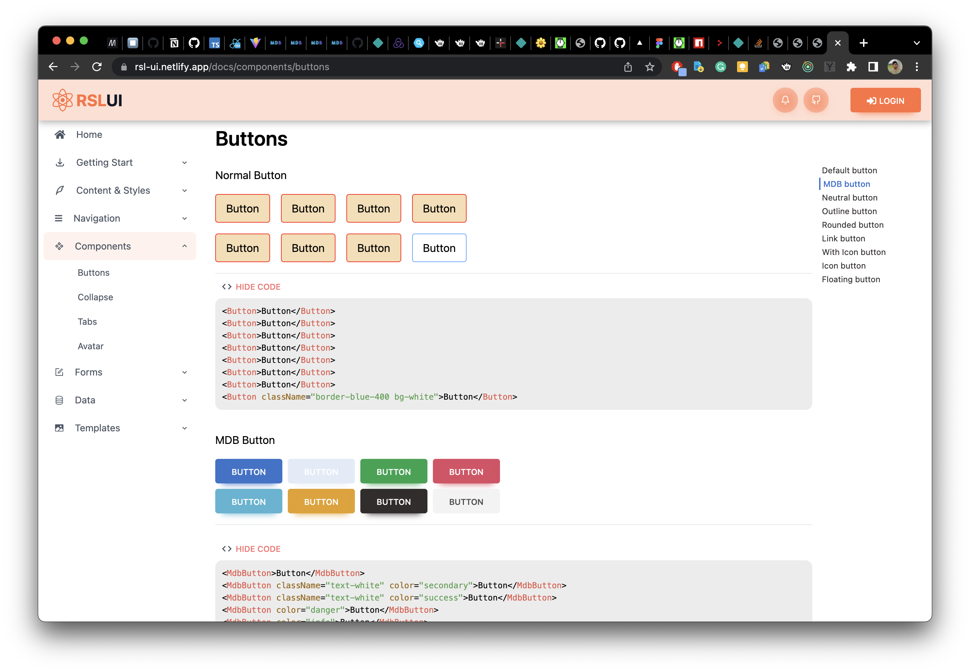Click the Home house icon in sidebar

click(x=60, y=135)
